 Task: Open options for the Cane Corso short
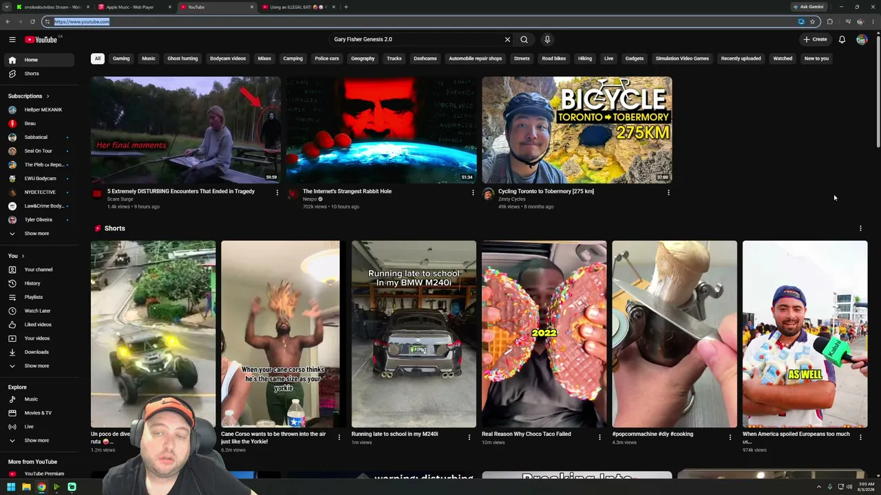pos(339,437)
